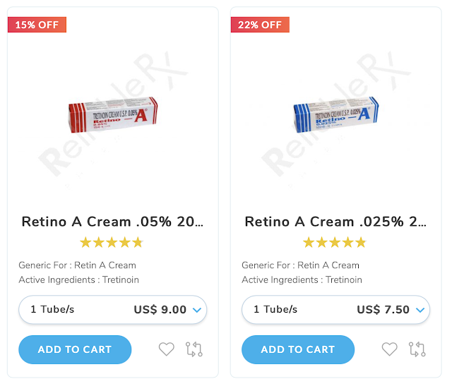Click star rating under Retino A .05%
The image size is (452, 391).
112,243
